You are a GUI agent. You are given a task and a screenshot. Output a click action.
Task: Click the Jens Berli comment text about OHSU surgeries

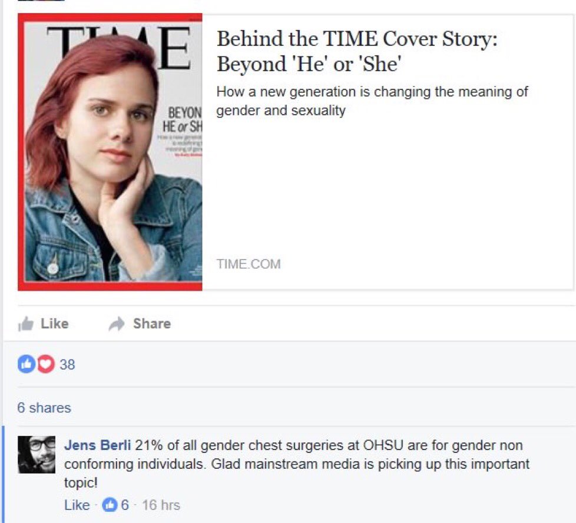coord(297,464)
